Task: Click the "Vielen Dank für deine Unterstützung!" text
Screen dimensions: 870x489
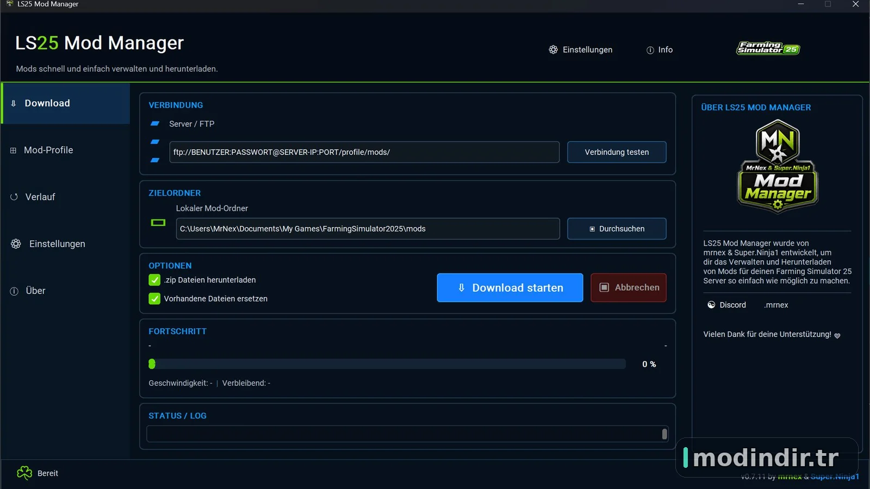Action: pyautogui.click(x=767, y=334)
